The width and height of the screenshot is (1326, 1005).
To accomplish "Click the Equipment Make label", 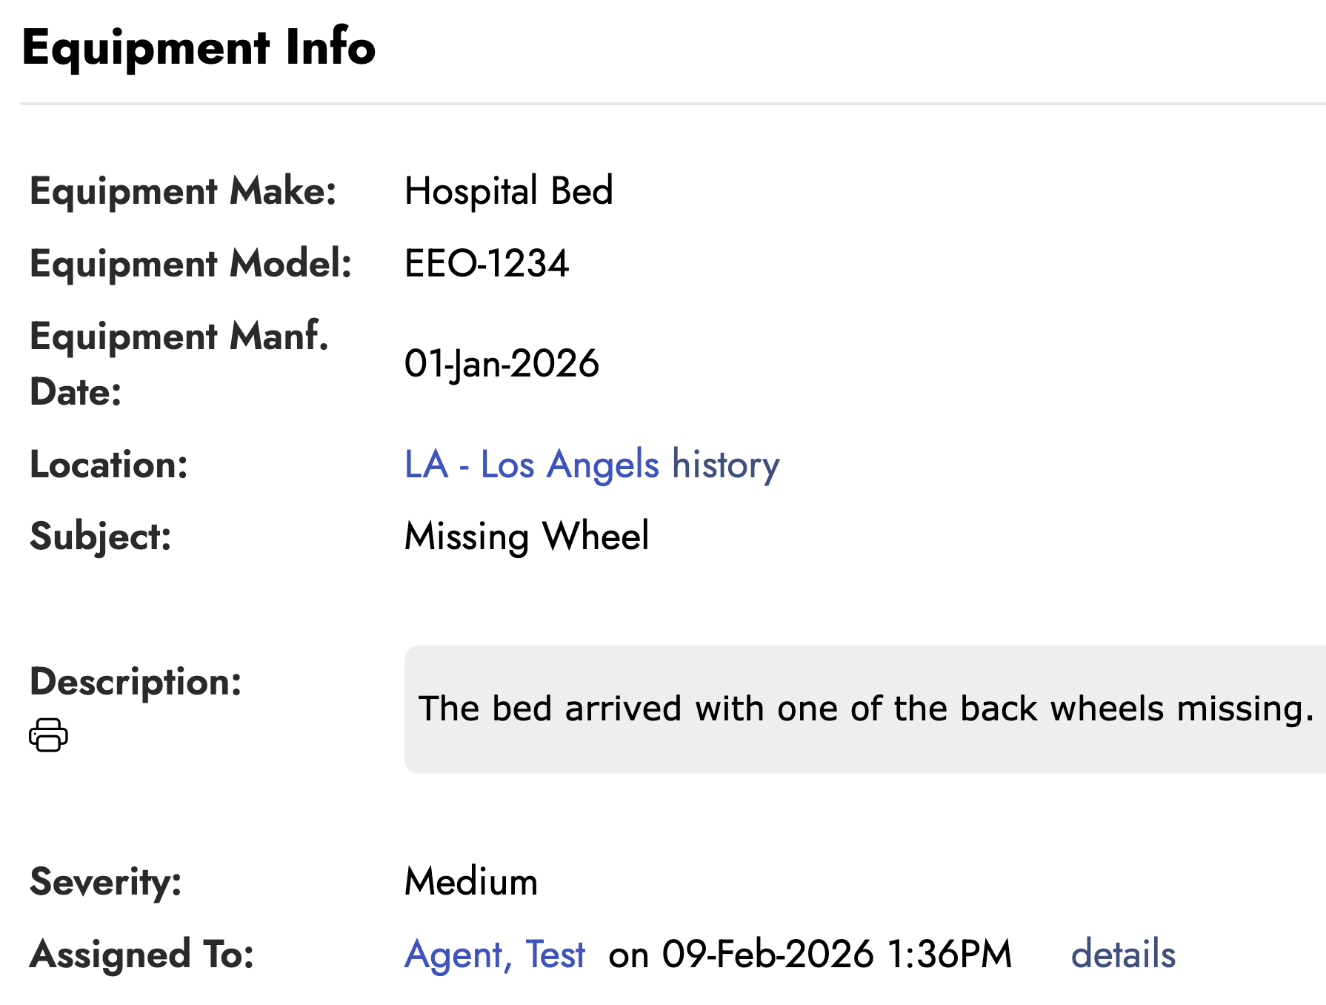I will (x=183, y=191).
